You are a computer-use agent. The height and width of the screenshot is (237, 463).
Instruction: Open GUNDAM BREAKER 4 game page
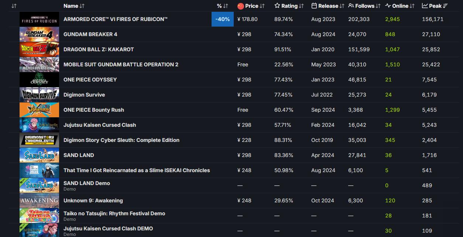tap(90, 34)
